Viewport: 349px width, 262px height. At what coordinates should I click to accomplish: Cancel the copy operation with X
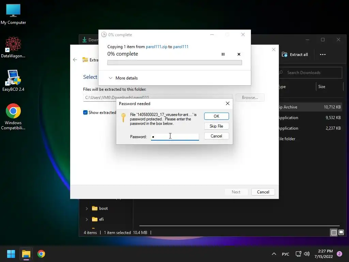pos(239,54)
